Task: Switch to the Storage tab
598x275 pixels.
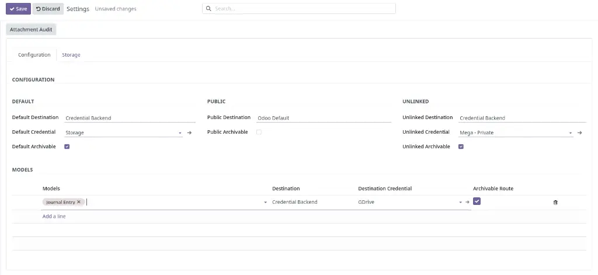Action: click(71, 55)
